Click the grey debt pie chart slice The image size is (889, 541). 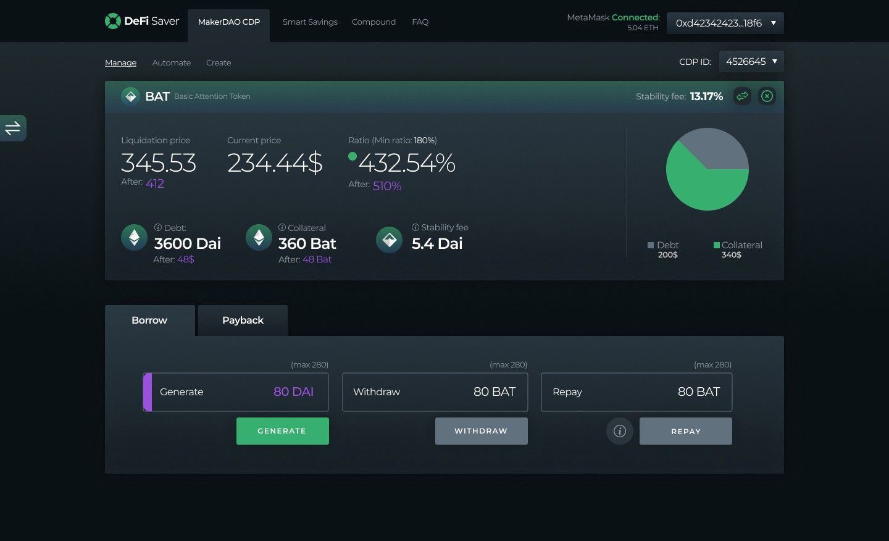pyautogui.click(x=716, y=147)
